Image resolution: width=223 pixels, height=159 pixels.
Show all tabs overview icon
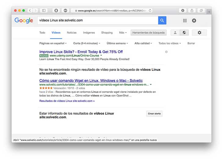point(201,10)
